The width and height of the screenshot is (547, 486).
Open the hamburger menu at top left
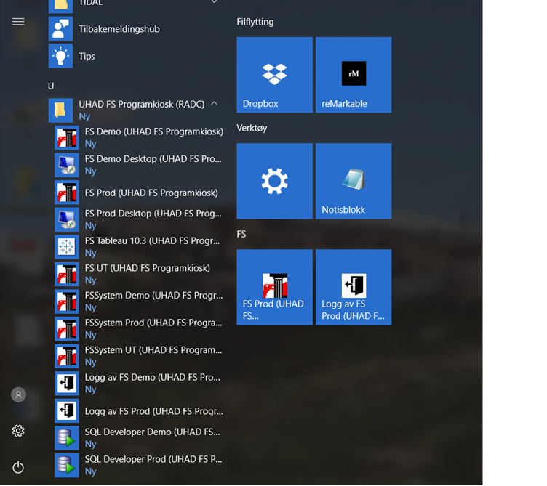coord(18,22)
